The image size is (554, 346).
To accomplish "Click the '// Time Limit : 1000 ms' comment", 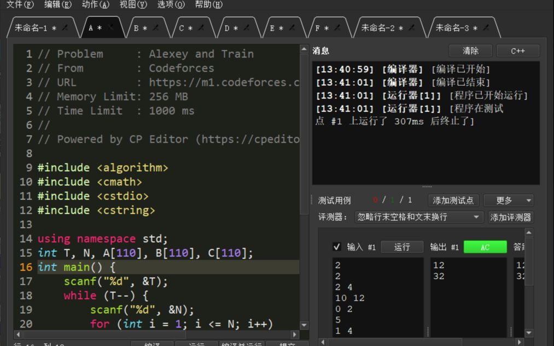I will click(116, 110).
